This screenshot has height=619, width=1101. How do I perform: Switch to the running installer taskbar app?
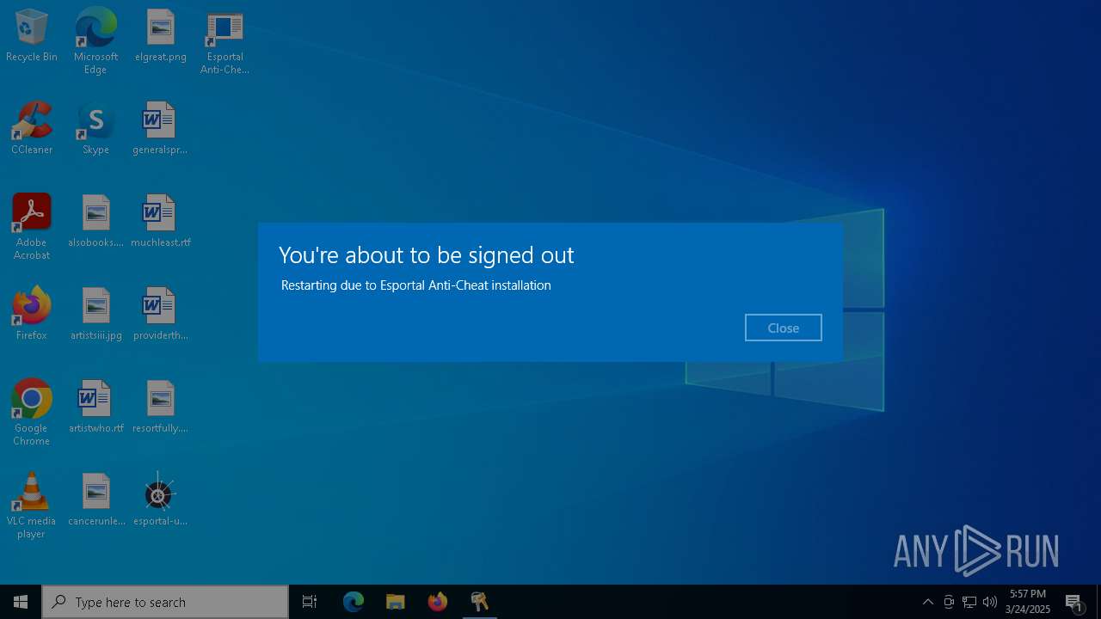pyautogui.click(x=479, y=602)
